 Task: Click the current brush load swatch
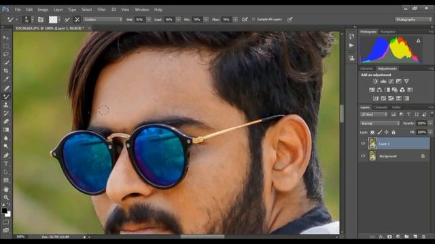53,20
